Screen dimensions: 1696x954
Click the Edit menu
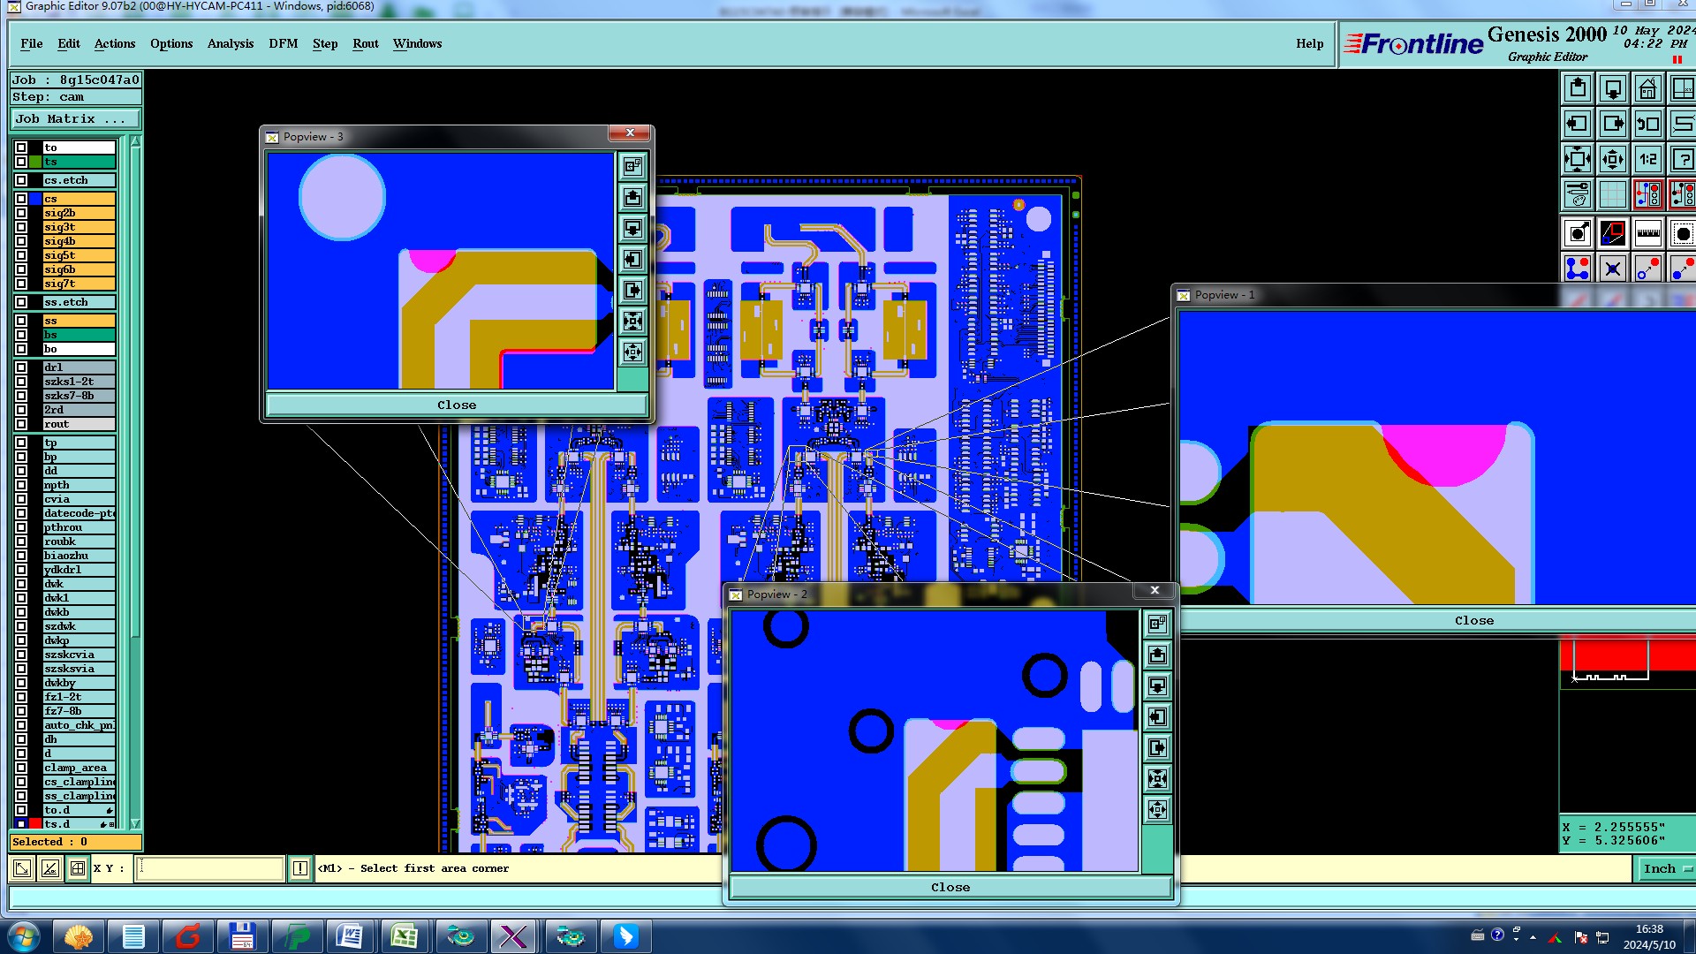[x=69, y=43]
